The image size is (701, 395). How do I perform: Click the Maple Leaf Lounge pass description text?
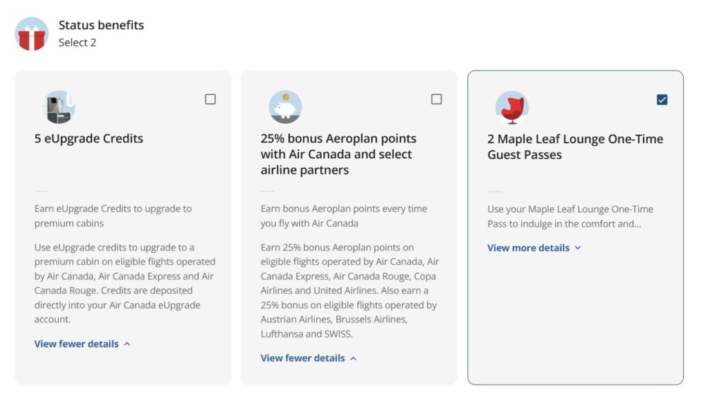[x=570, y=216]
